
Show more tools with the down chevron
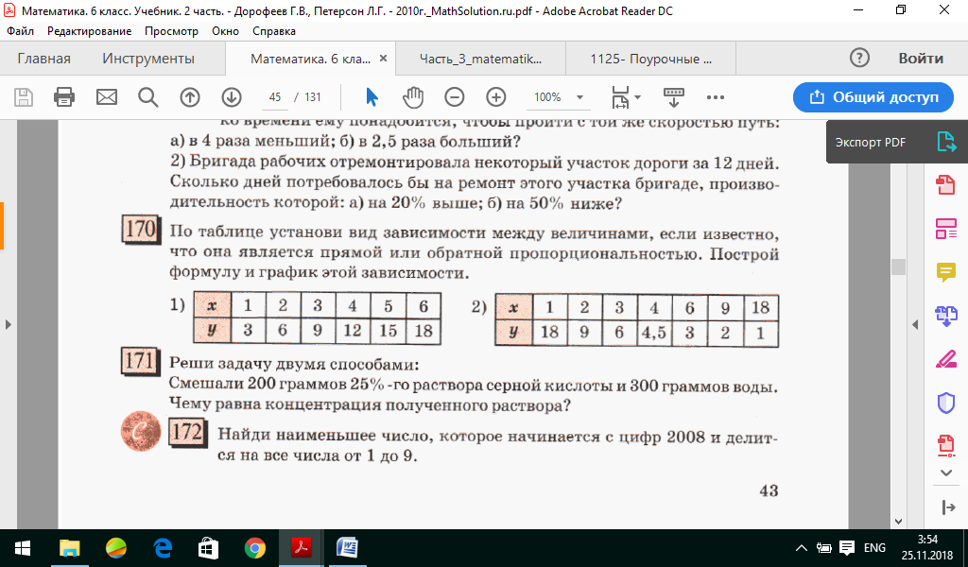click(945, 472)
